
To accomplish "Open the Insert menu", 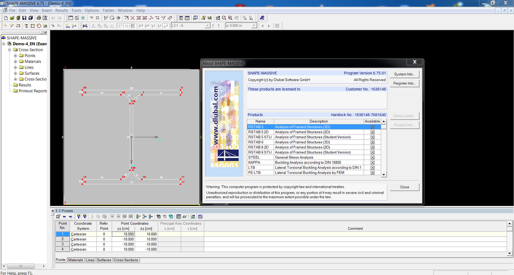I will tap(47, 10).
